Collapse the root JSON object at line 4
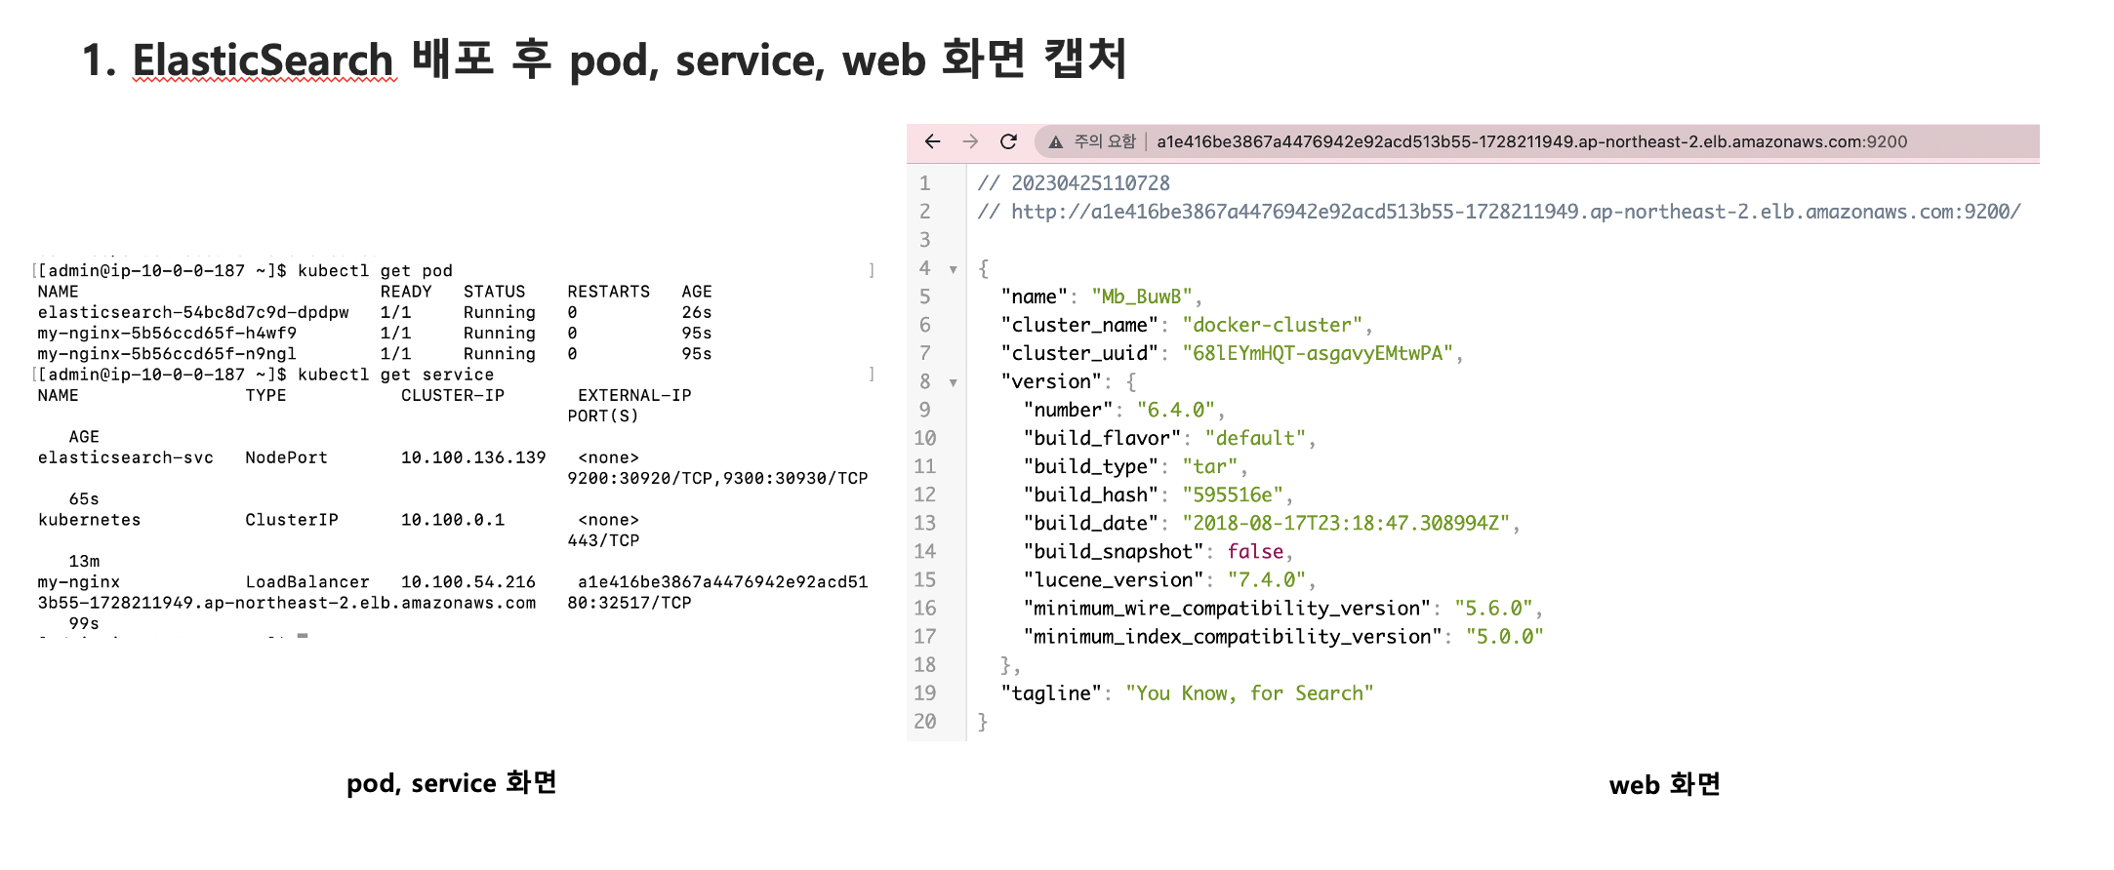This screenshot has width=2114, height=870. click(954, 269)
